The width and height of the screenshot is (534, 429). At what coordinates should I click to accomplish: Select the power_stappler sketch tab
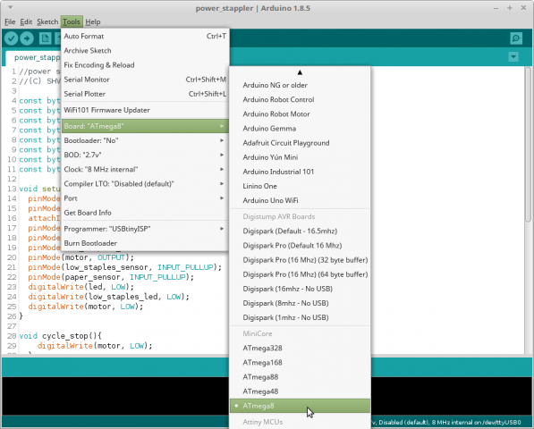[33, 57]
